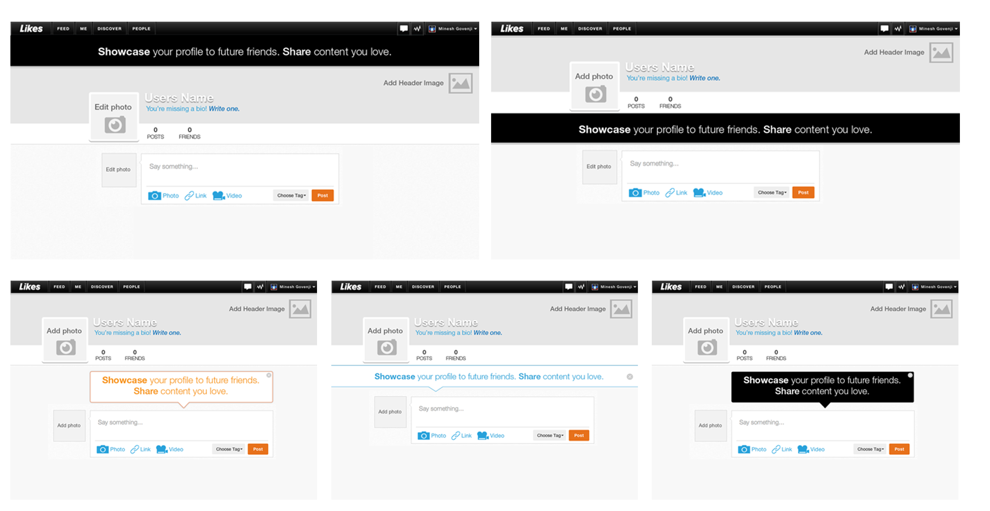This screenshot has height=511, width=990.
Task: Open activity pulse icon in top-left mockup
Action: click(x=417, y=29)
